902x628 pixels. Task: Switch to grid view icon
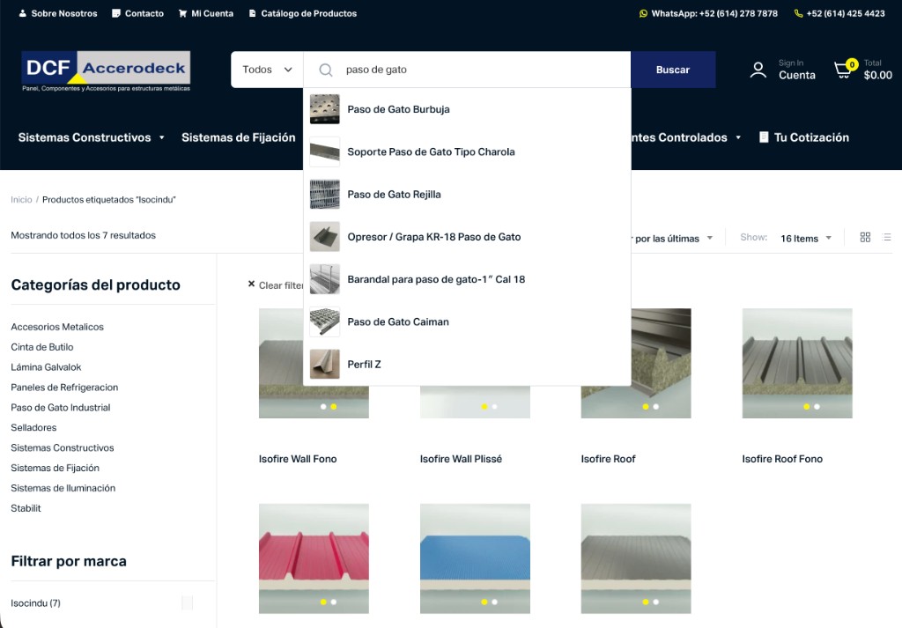click(865, 237)
